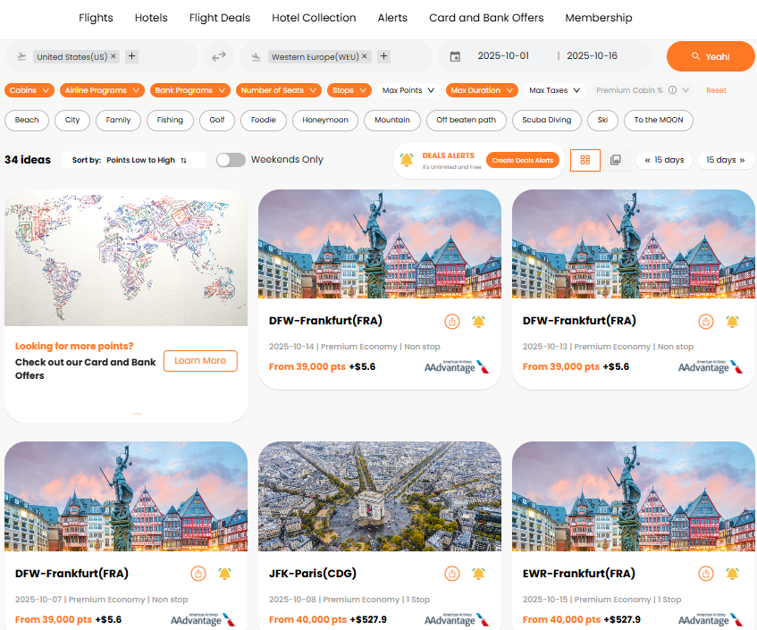Screen dimensions: 757x630
Task: Click Learn More about card offers
Action: 200,361
